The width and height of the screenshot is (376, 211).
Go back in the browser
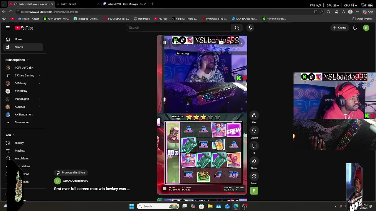point(4,12)
